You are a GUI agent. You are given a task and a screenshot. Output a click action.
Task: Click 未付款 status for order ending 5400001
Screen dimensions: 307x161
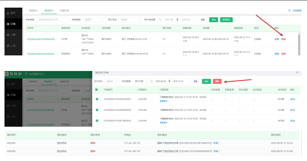(281, 99)
